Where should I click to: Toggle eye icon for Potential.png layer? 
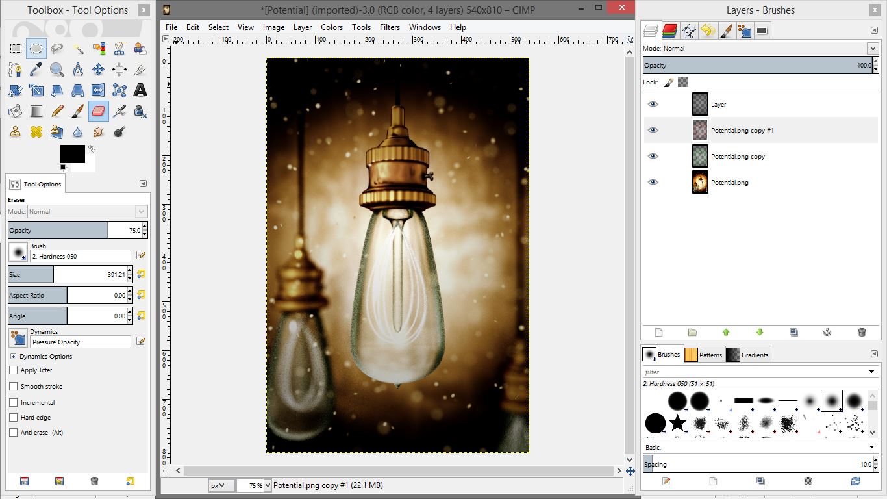pos(653,182)
